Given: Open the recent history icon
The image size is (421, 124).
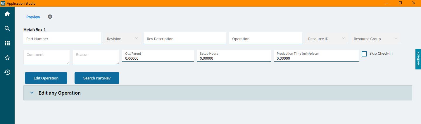Looking at the screenshot, I should click(x=7, y=72).
